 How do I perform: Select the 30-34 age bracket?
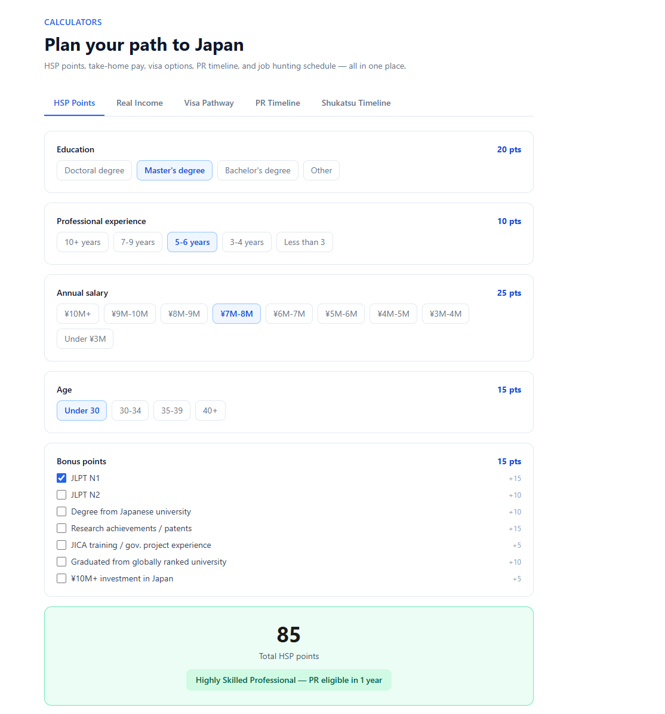click(130, 410)
